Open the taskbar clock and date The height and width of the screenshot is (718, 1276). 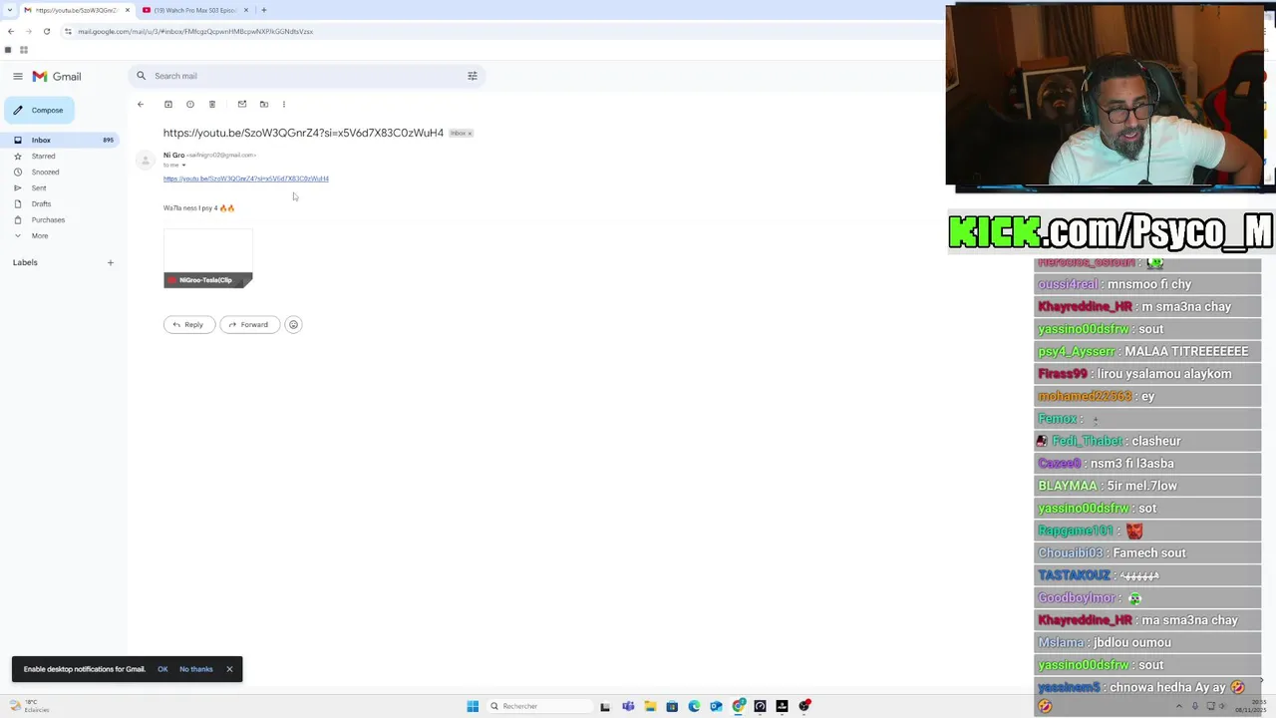pos(1250,706)
